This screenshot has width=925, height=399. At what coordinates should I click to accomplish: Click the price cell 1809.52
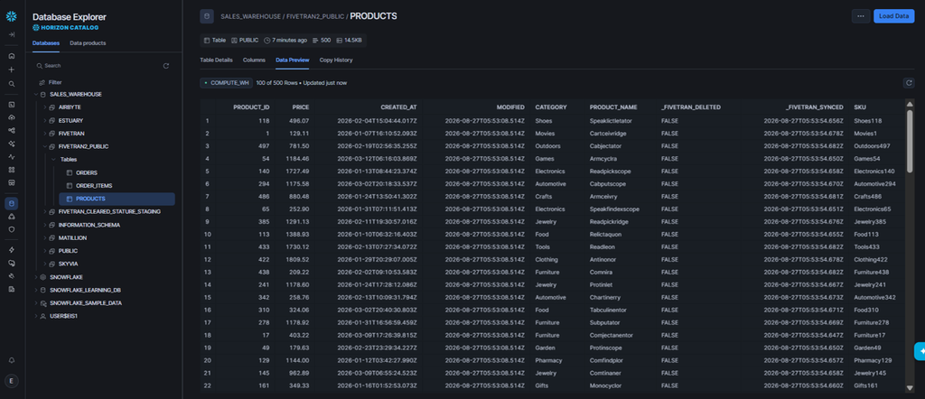click(296, 259)
